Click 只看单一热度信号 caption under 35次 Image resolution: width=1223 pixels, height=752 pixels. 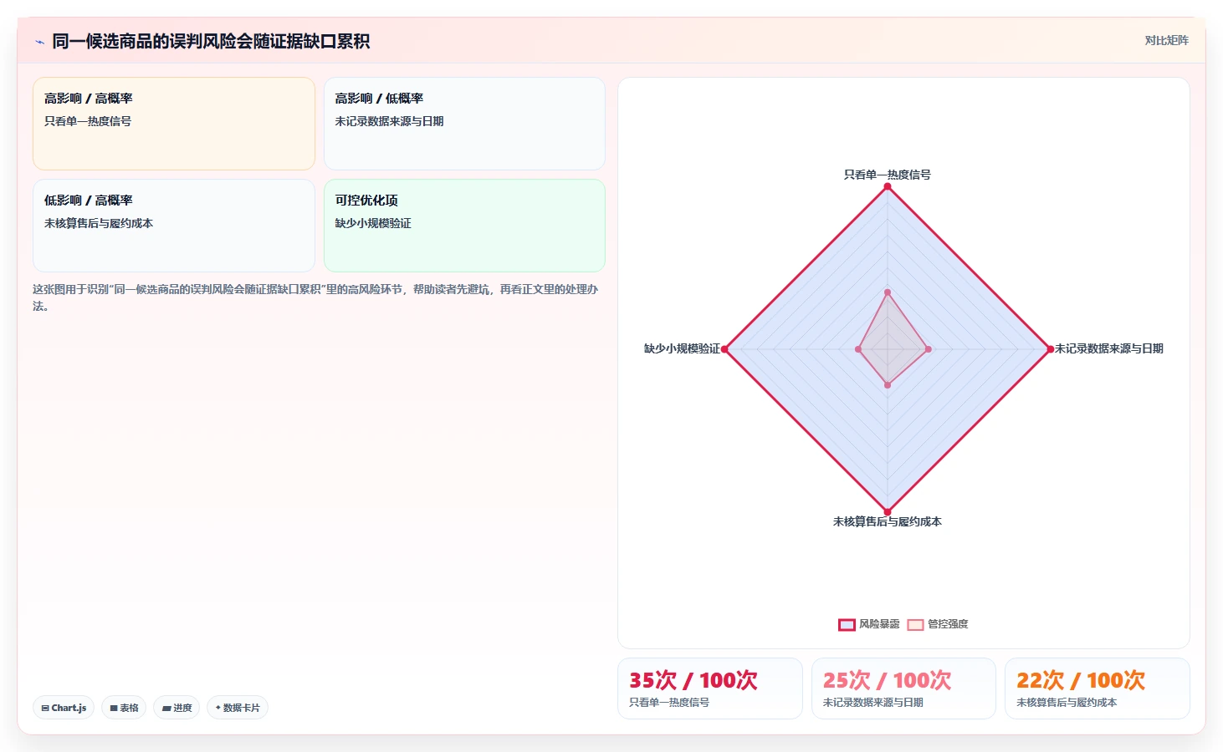click(669, 703)
